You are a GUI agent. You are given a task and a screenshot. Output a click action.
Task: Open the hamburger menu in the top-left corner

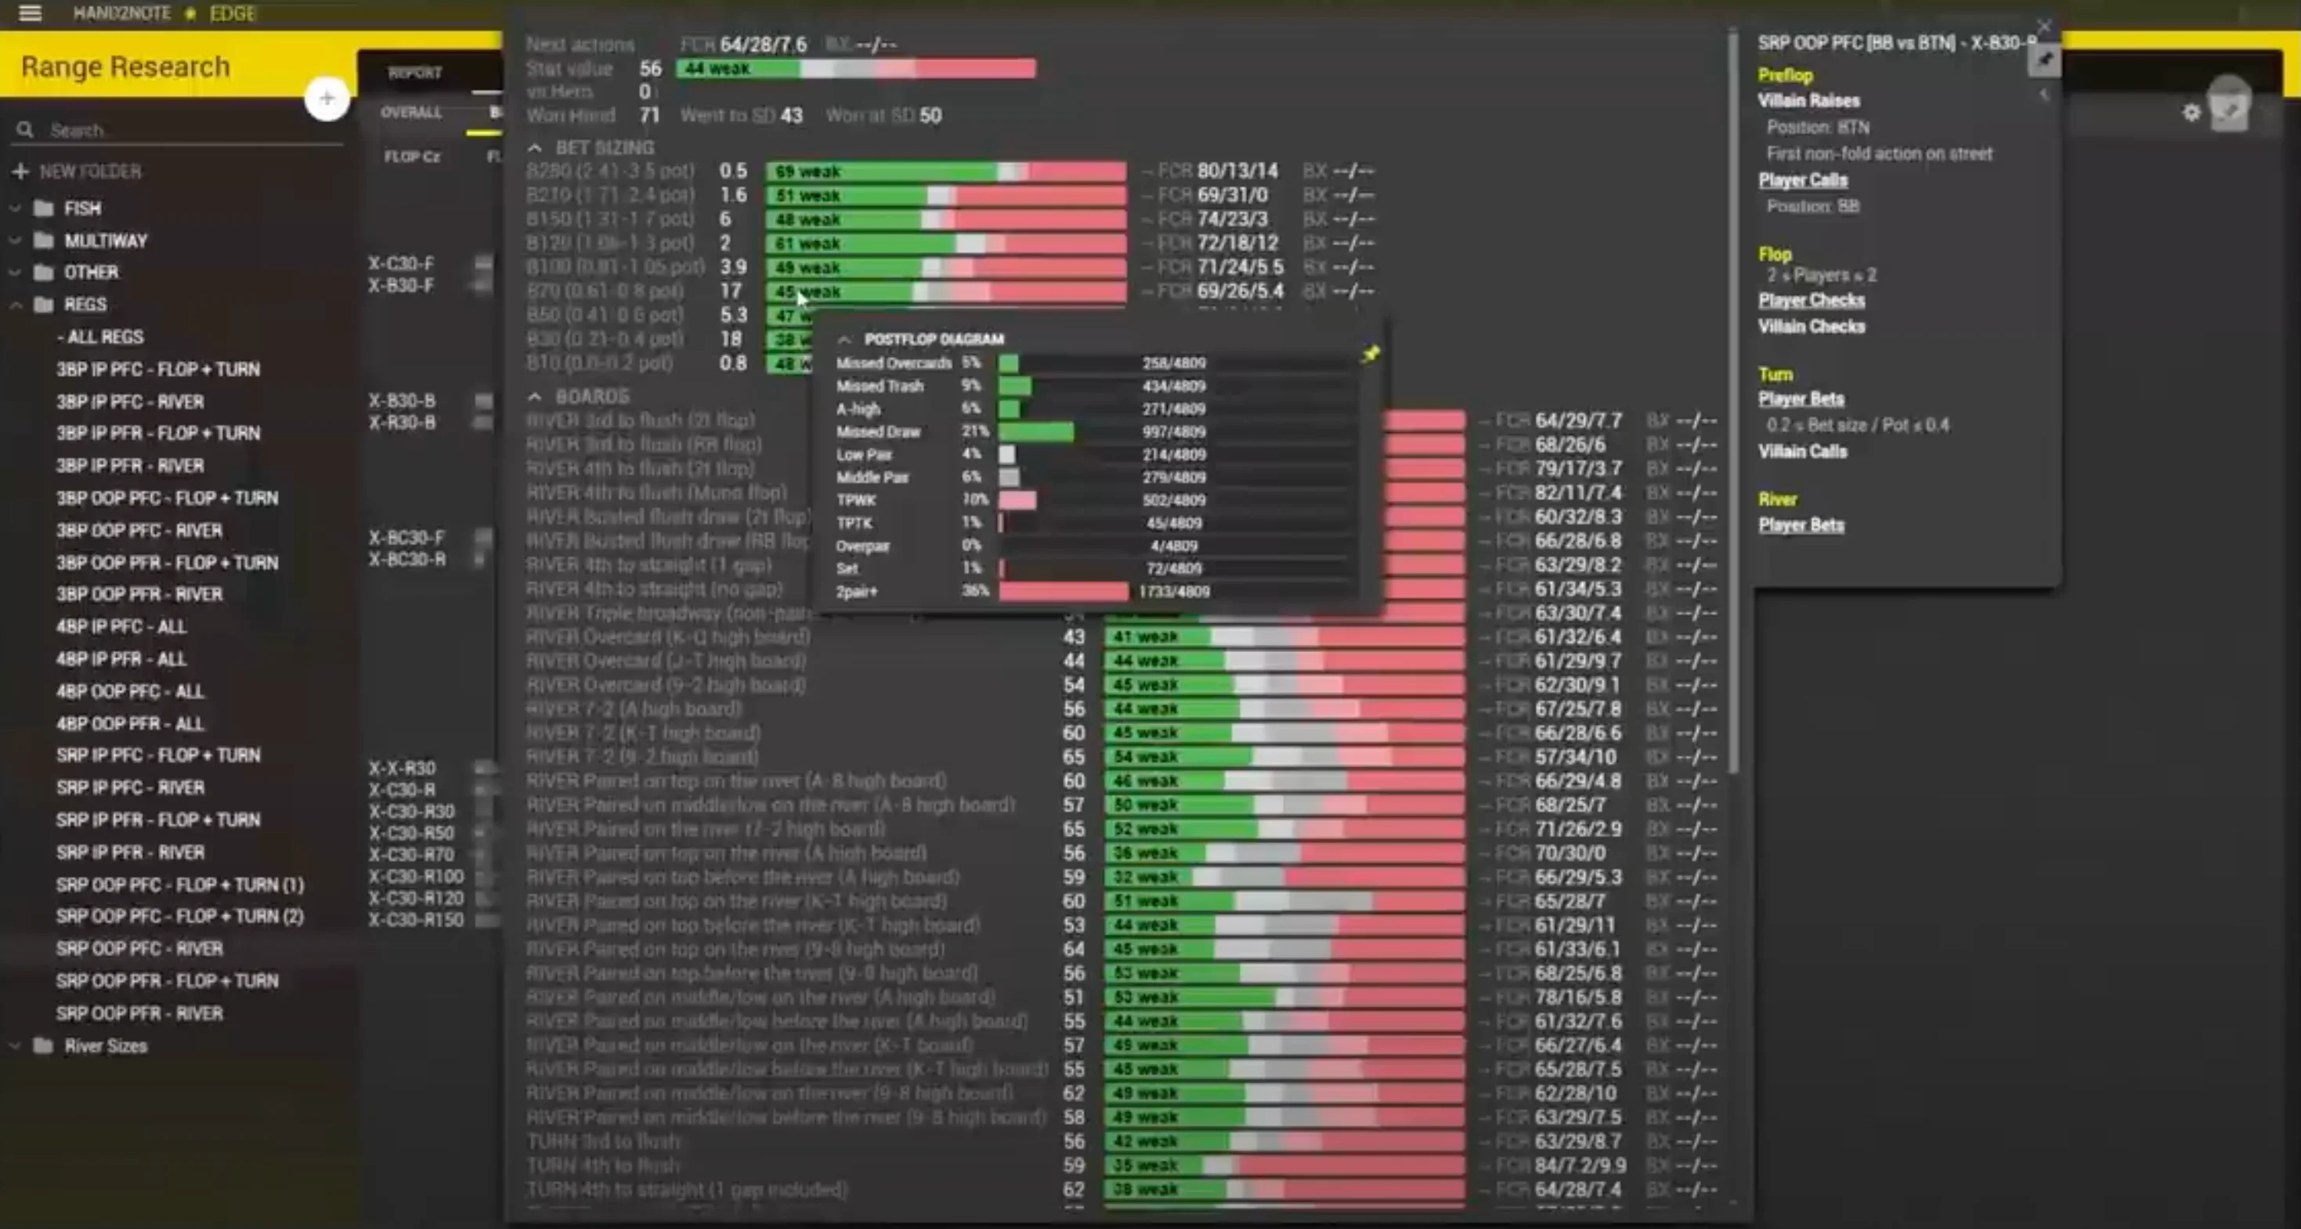31,13
